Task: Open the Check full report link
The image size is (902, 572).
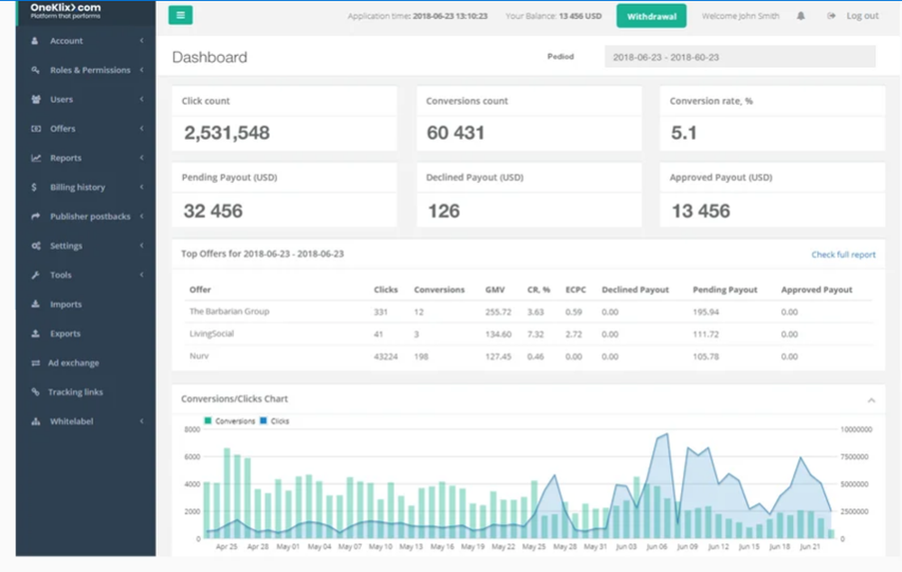Action: coord(843,254)
